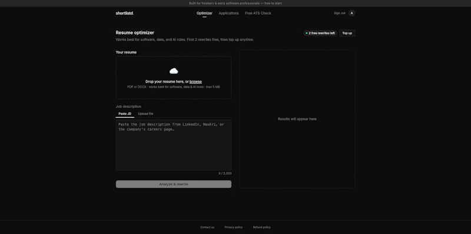The image size is (471, 234).
Task: Click the 'Your resume' label
Action: pyautogui.click(x=126, y=52)
